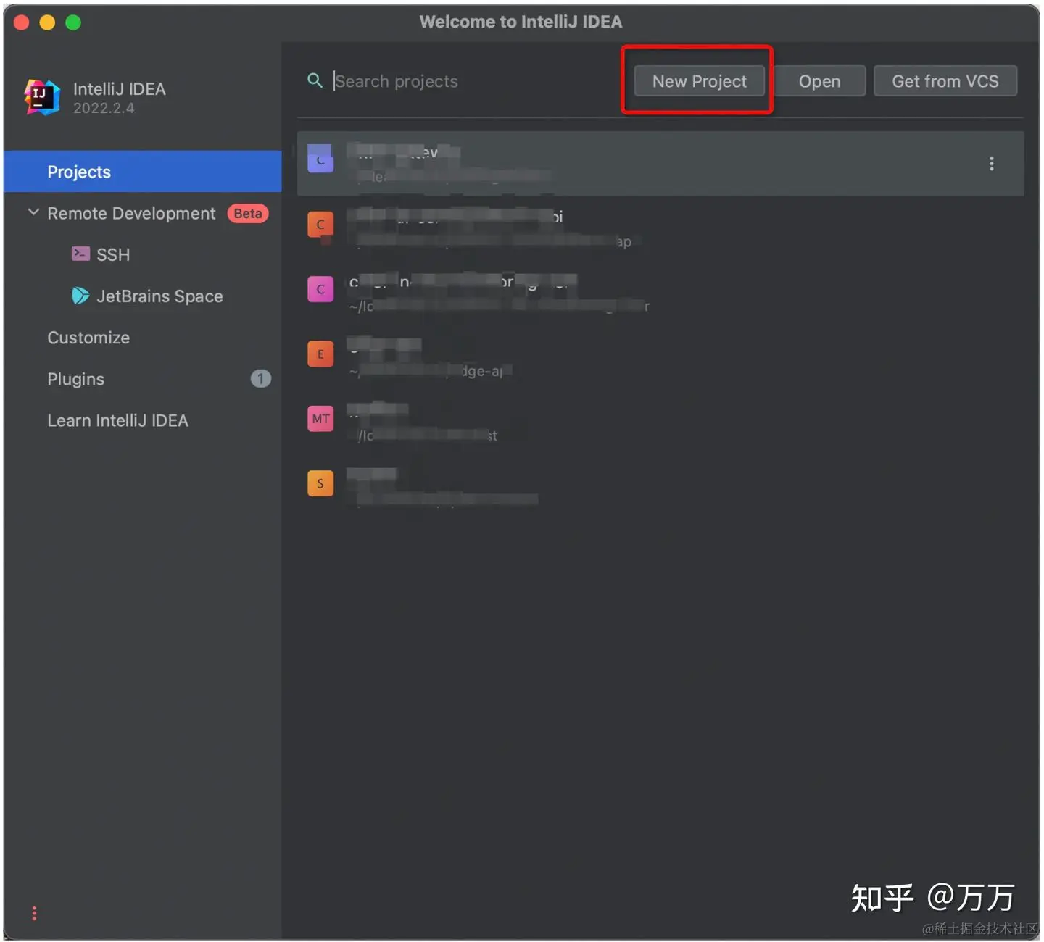Viewport: 1044px width, 942px height.
Task: Open the sidebar bottom options menu dots
Action: (x=34, y=913)
